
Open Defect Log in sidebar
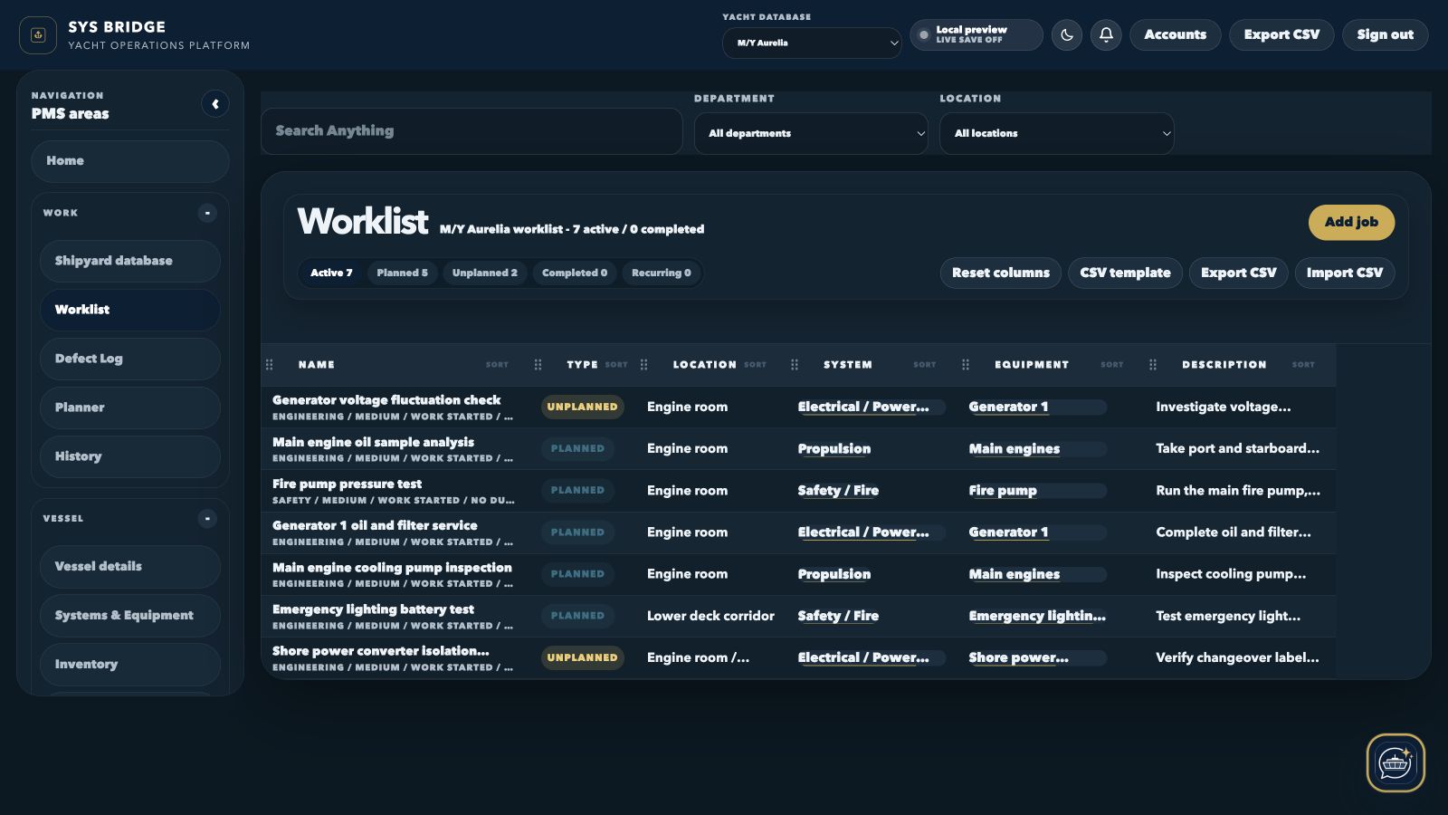click(130, 359)
